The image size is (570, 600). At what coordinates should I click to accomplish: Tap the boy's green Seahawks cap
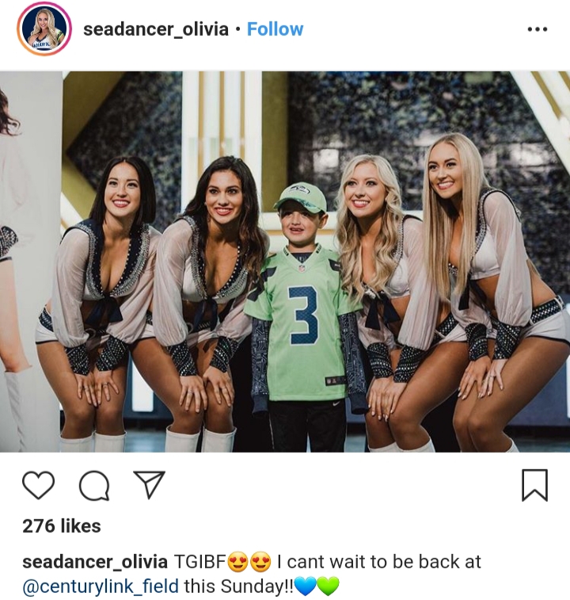[x=301, y=197]
